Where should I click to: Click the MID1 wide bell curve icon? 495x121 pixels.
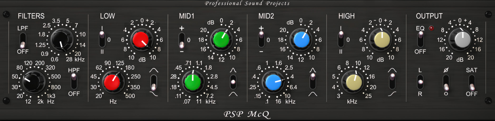click(233, 94)
